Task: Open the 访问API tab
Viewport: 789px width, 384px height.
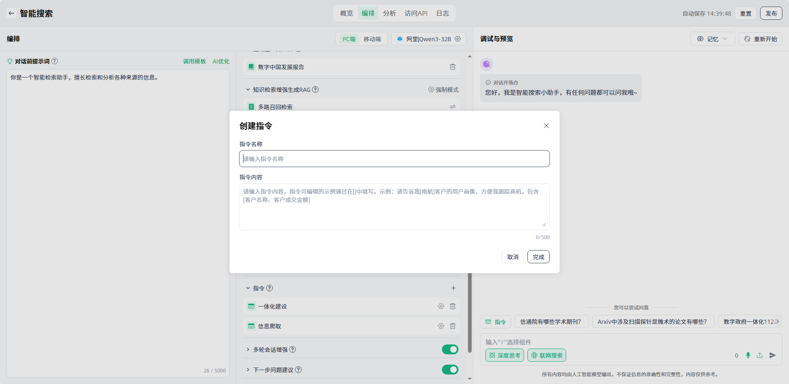Action: click(x=416, y=13)
